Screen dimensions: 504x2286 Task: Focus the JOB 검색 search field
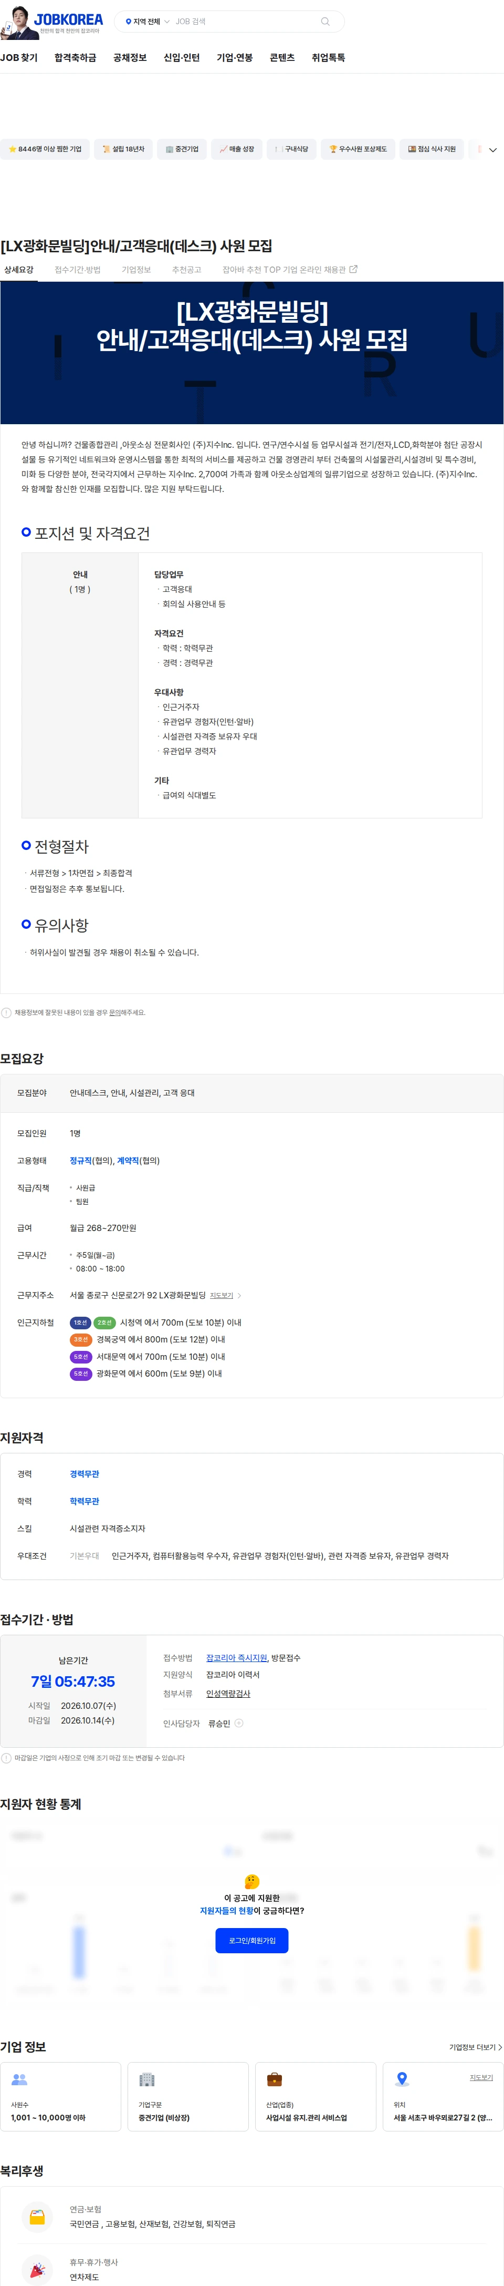point(244,22)
